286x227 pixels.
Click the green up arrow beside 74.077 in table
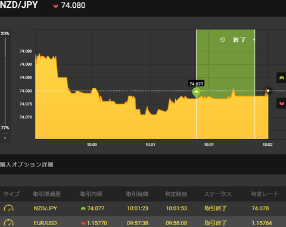83,208
